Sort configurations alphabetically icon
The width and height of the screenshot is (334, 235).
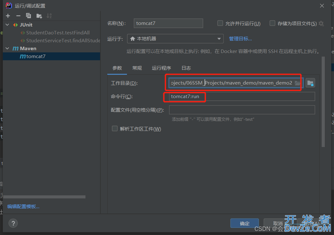(49, 16)
